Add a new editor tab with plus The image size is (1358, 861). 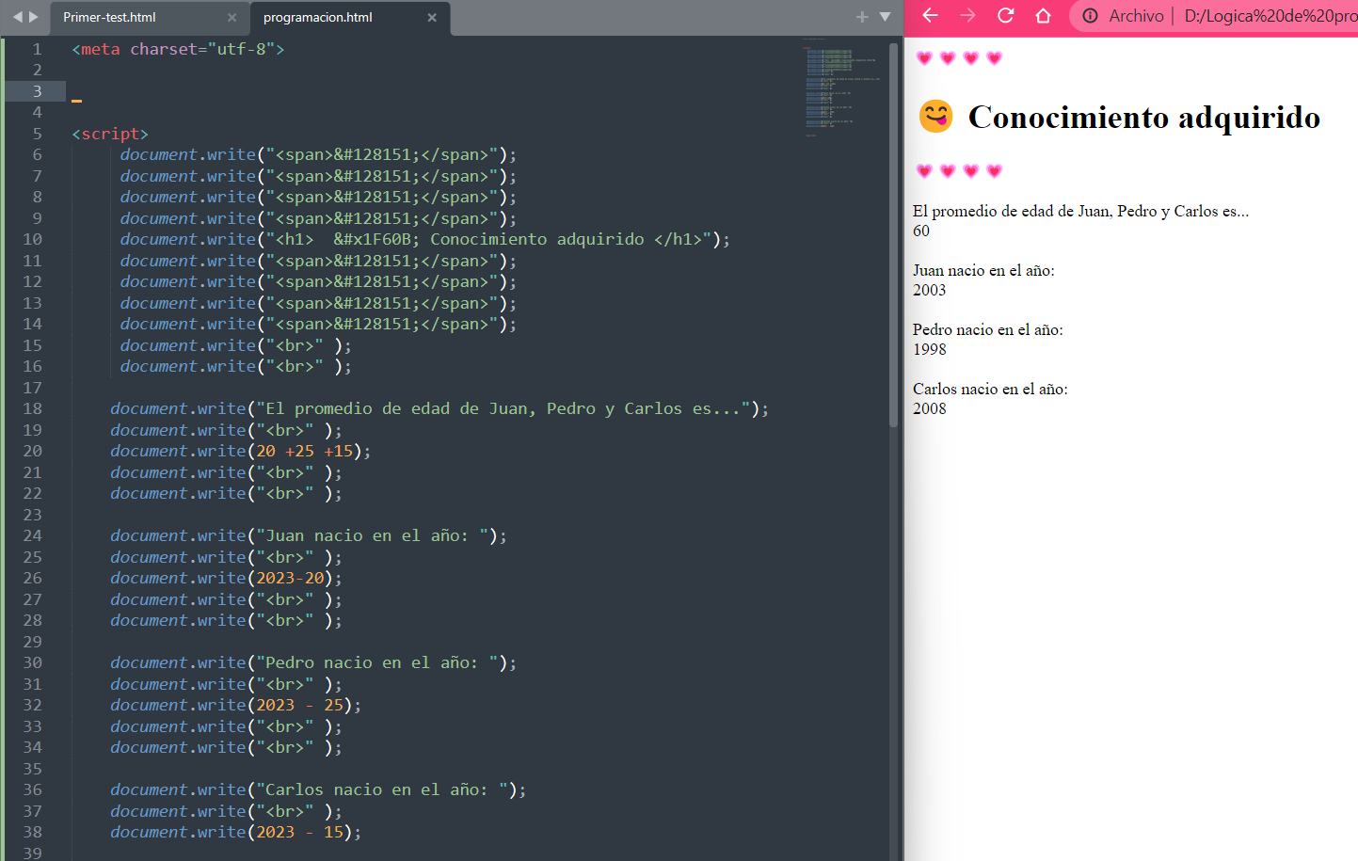tap(861, 17)
